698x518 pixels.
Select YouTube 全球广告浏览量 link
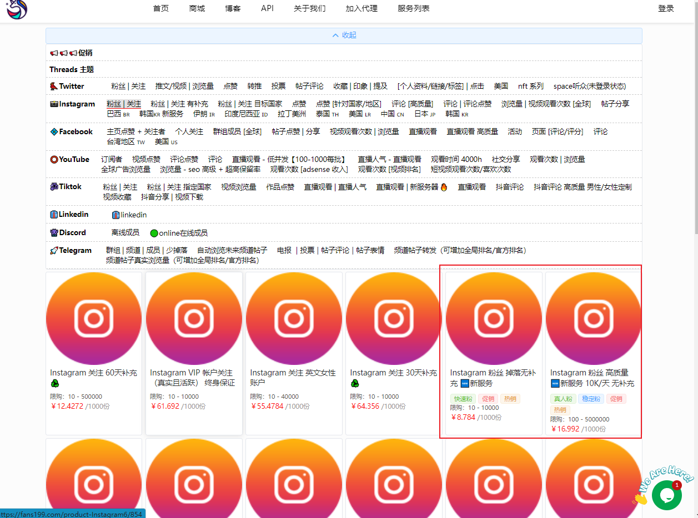click(x=126, y=170)
